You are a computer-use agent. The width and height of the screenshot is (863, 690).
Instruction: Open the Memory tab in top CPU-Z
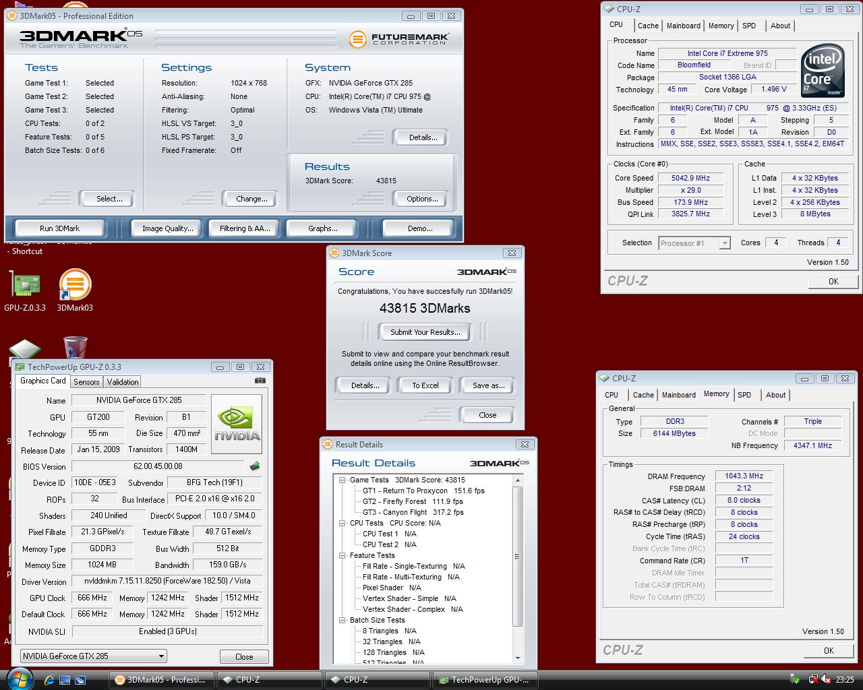[721, 26]
